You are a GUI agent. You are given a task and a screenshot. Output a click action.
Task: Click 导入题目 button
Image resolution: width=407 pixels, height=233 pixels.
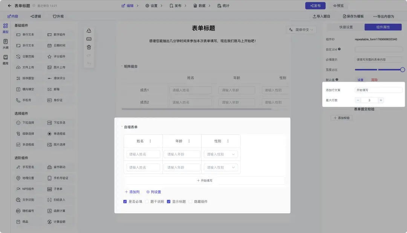click(321, 16)
